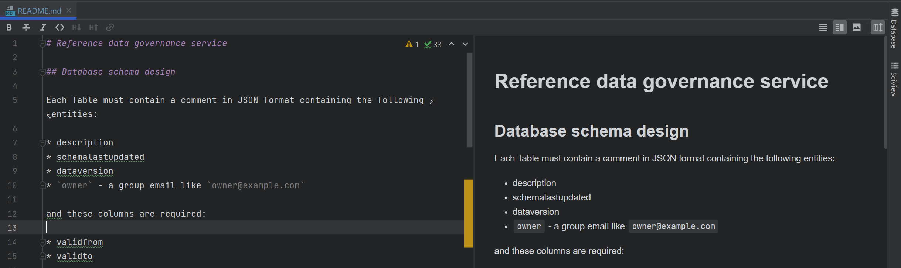This screenshot has height=268, width=901.
Task: Toggle italic formatting
Action: click(x=43, y=27)
